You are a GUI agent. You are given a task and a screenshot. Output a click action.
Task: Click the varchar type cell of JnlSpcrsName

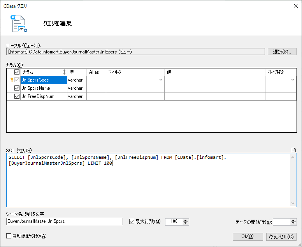coord(77,88)
